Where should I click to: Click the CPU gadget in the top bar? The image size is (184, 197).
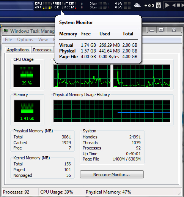[43, 5]
